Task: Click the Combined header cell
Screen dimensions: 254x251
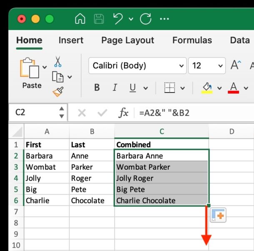Action: pos(162,145)
